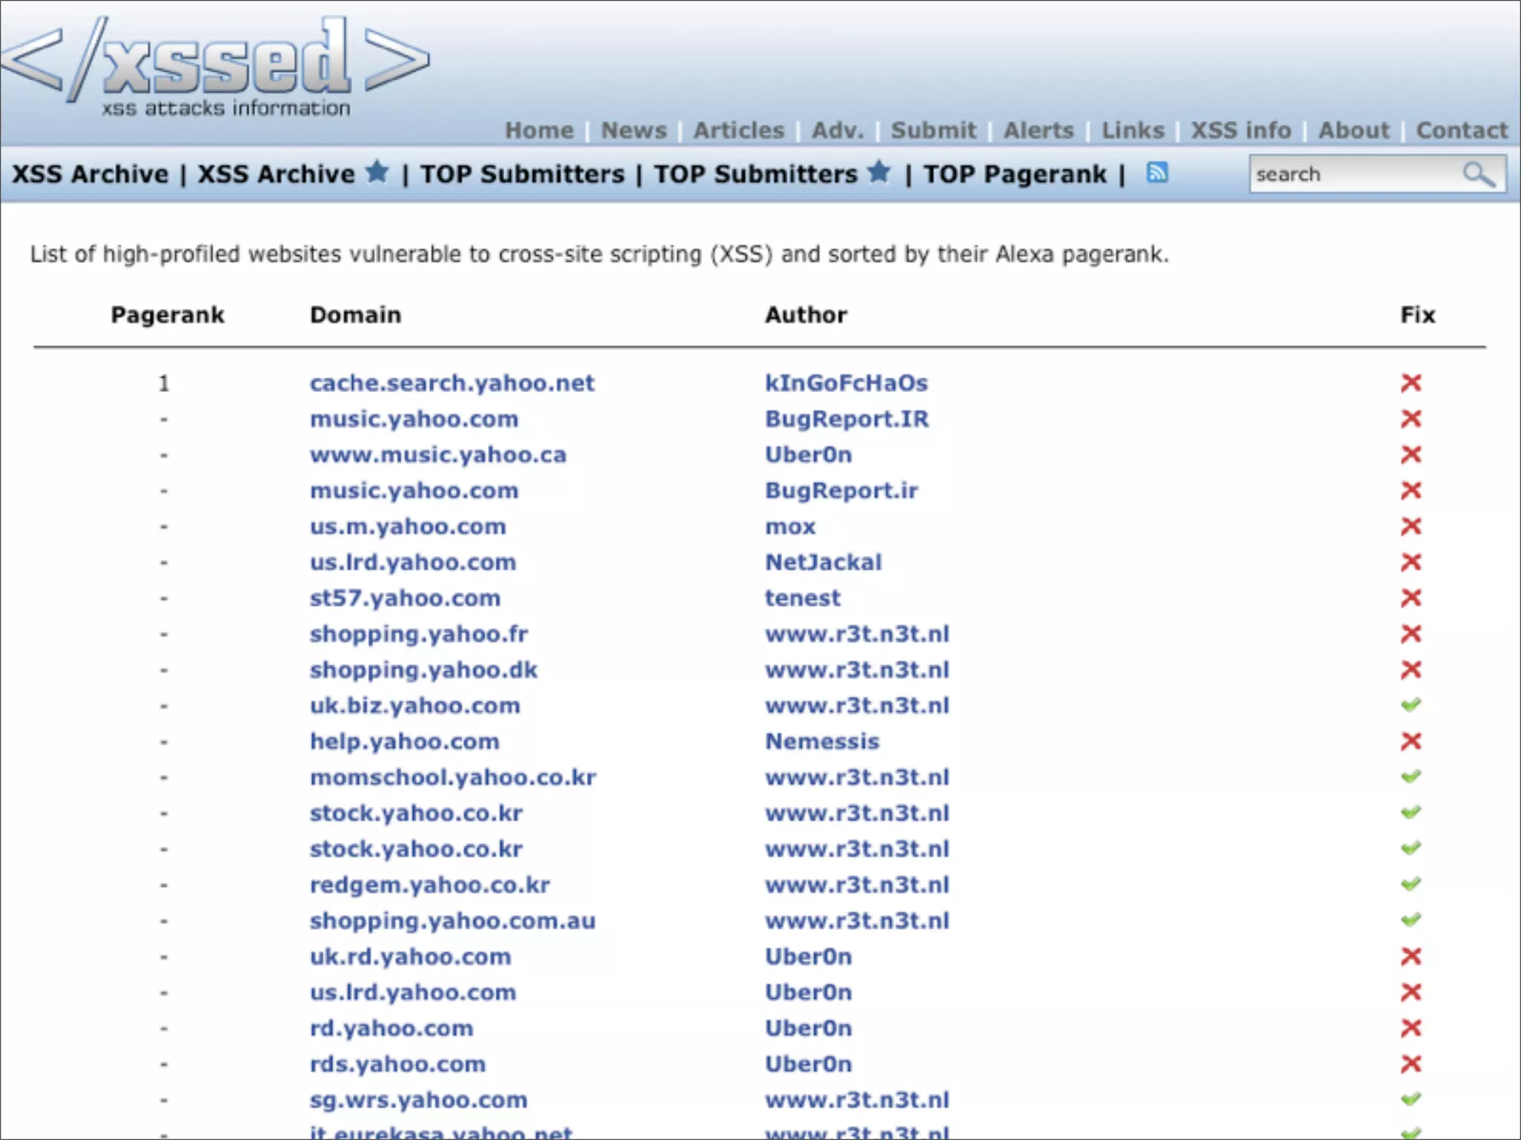Click the green check for uk.biz.yahoo.com
Image resolution: width=1521 pixels, height=1140 pixels.
point(1410,705)
